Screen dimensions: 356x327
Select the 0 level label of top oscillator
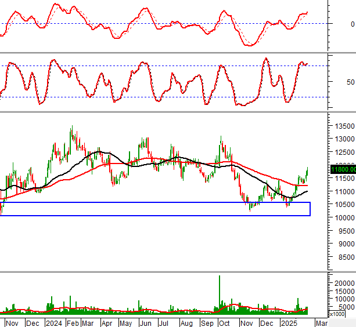353,24
